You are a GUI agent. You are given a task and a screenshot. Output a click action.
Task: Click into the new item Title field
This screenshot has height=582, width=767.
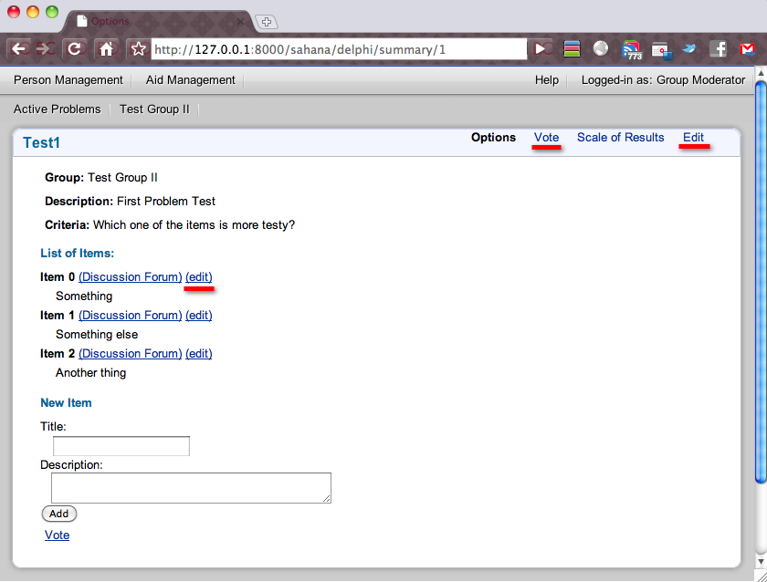tap(121, 446)
